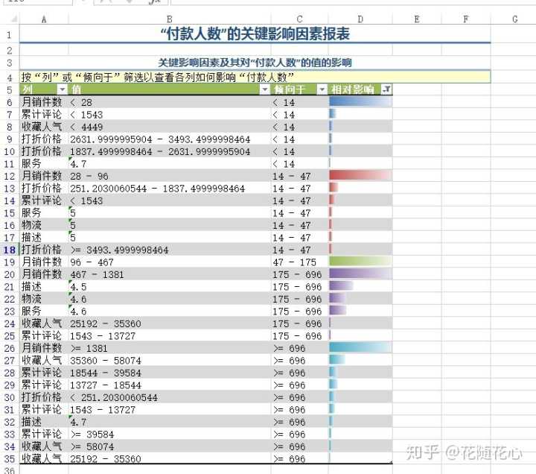The image size is (536, 474).
Task: Select the "47 - 175" cell
Action: pyautogui.click(x=298, y=262)
